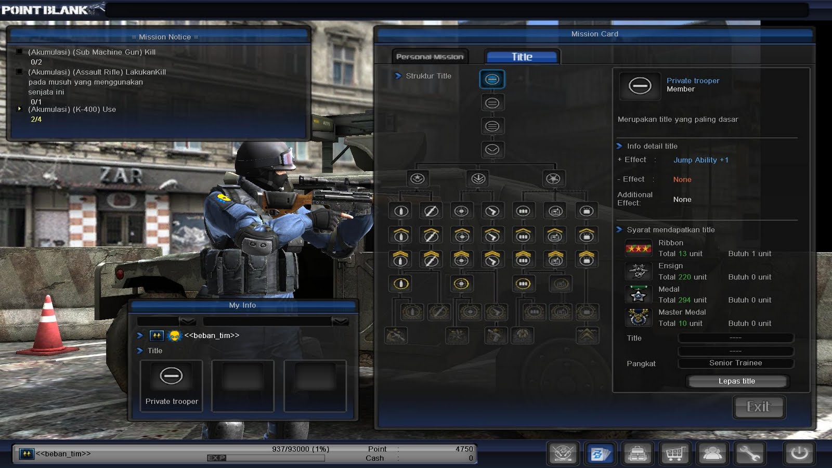Select the double-chevron crosshair title icon
This screenshot has height=468, width=832.
[461, 259]
